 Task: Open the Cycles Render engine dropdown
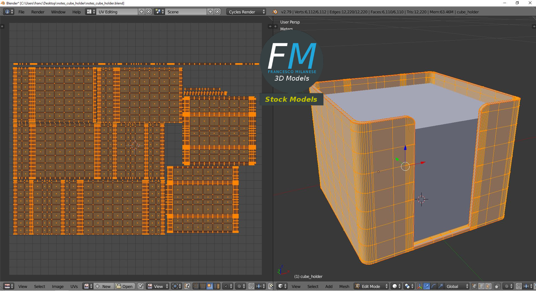(x=246, y=12)
